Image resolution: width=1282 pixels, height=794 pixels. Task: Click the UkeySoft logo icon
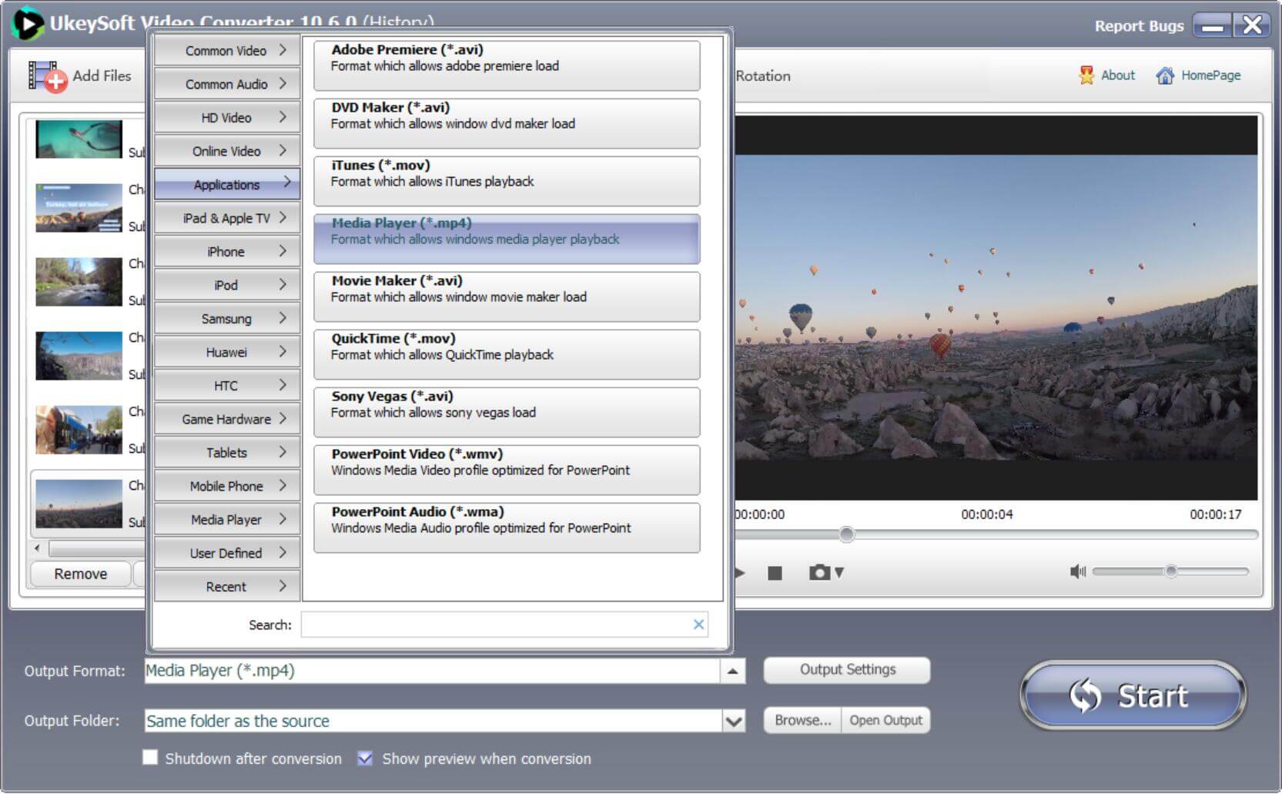click(x=28, y=23)
